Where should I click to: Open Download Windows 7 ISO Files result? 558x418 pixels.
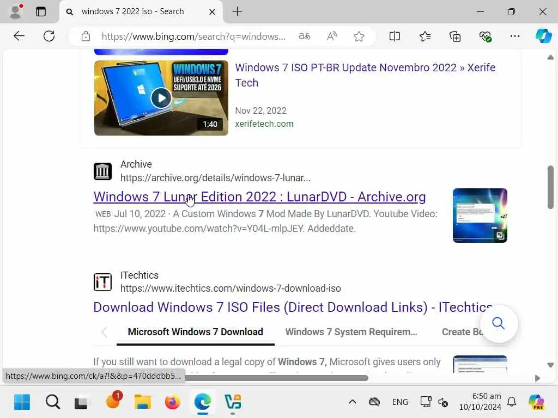click(293, 307)
